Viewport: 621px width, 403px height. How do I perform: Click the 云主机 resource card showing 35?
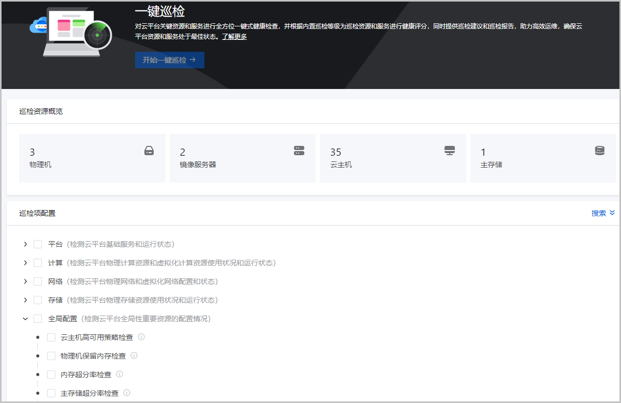[392, 158]
